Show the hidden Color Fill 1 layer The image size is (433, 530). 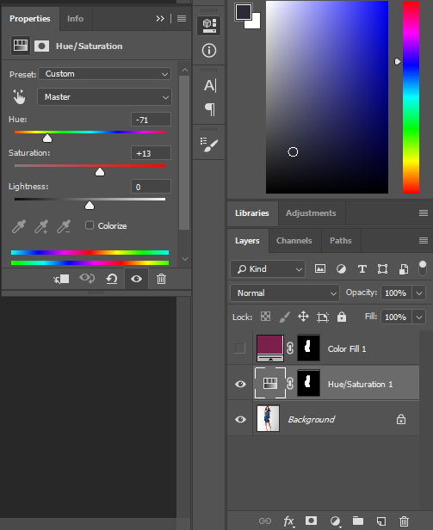pos(240,348)
